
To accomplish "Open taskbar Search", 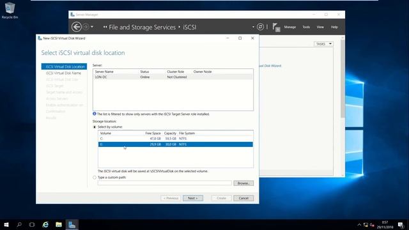I will click(x=19, y=224).
